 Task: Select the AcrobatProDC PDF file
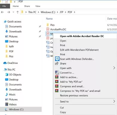point(58,29)
